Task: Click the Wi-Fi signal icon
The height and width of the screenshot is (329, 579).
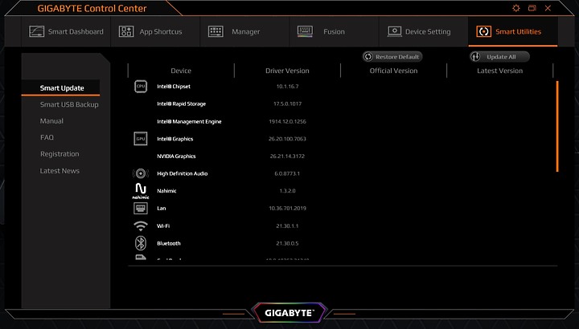Action: point(141,225)
